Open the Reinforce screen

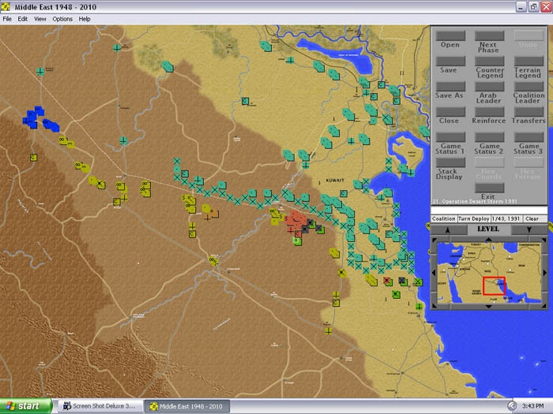tap(489, 112)
